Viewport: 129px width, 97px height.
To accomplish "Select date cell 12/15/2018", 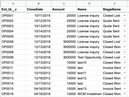I will coord(39,57).
